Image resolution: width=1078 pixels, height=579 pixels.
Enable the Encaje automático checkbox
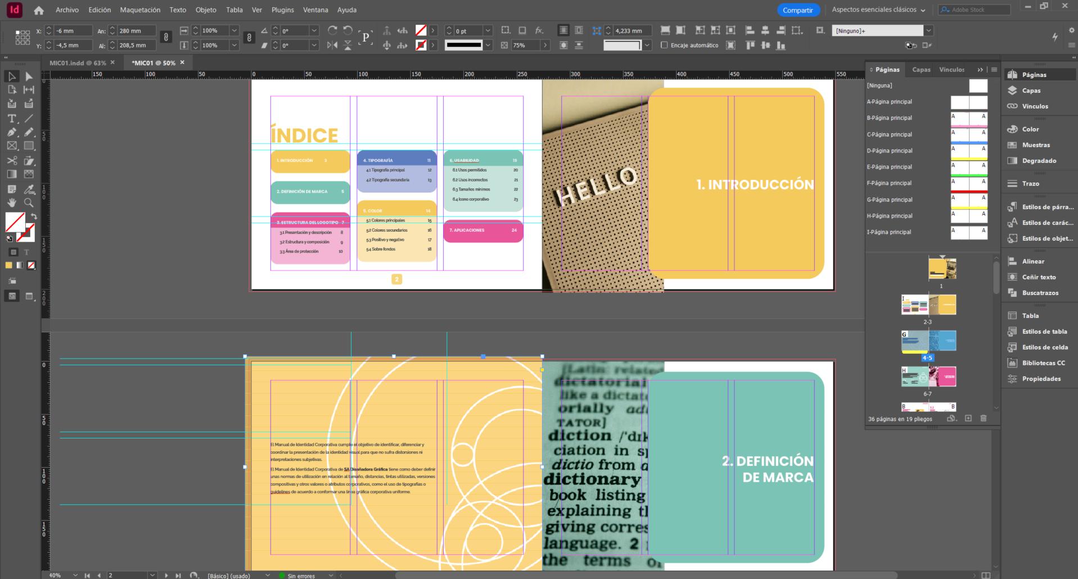pos(664,45)
